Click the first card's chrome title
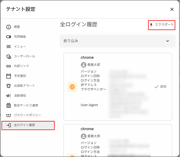The height and width of the screenshot is (157, 180). pyautogui.click(x=87, y=58)
